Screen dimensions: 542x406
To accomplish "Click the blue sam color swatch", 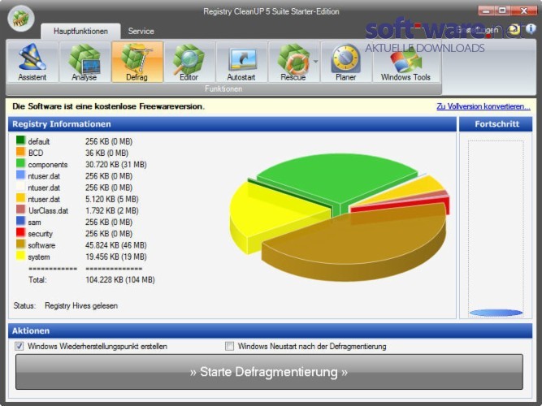I will click(21, 221).
